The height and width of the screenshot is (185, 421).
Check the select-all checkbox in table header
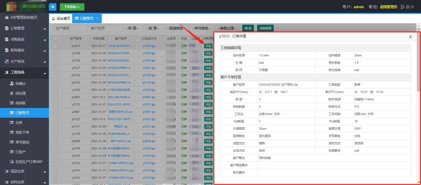point(56,39)
